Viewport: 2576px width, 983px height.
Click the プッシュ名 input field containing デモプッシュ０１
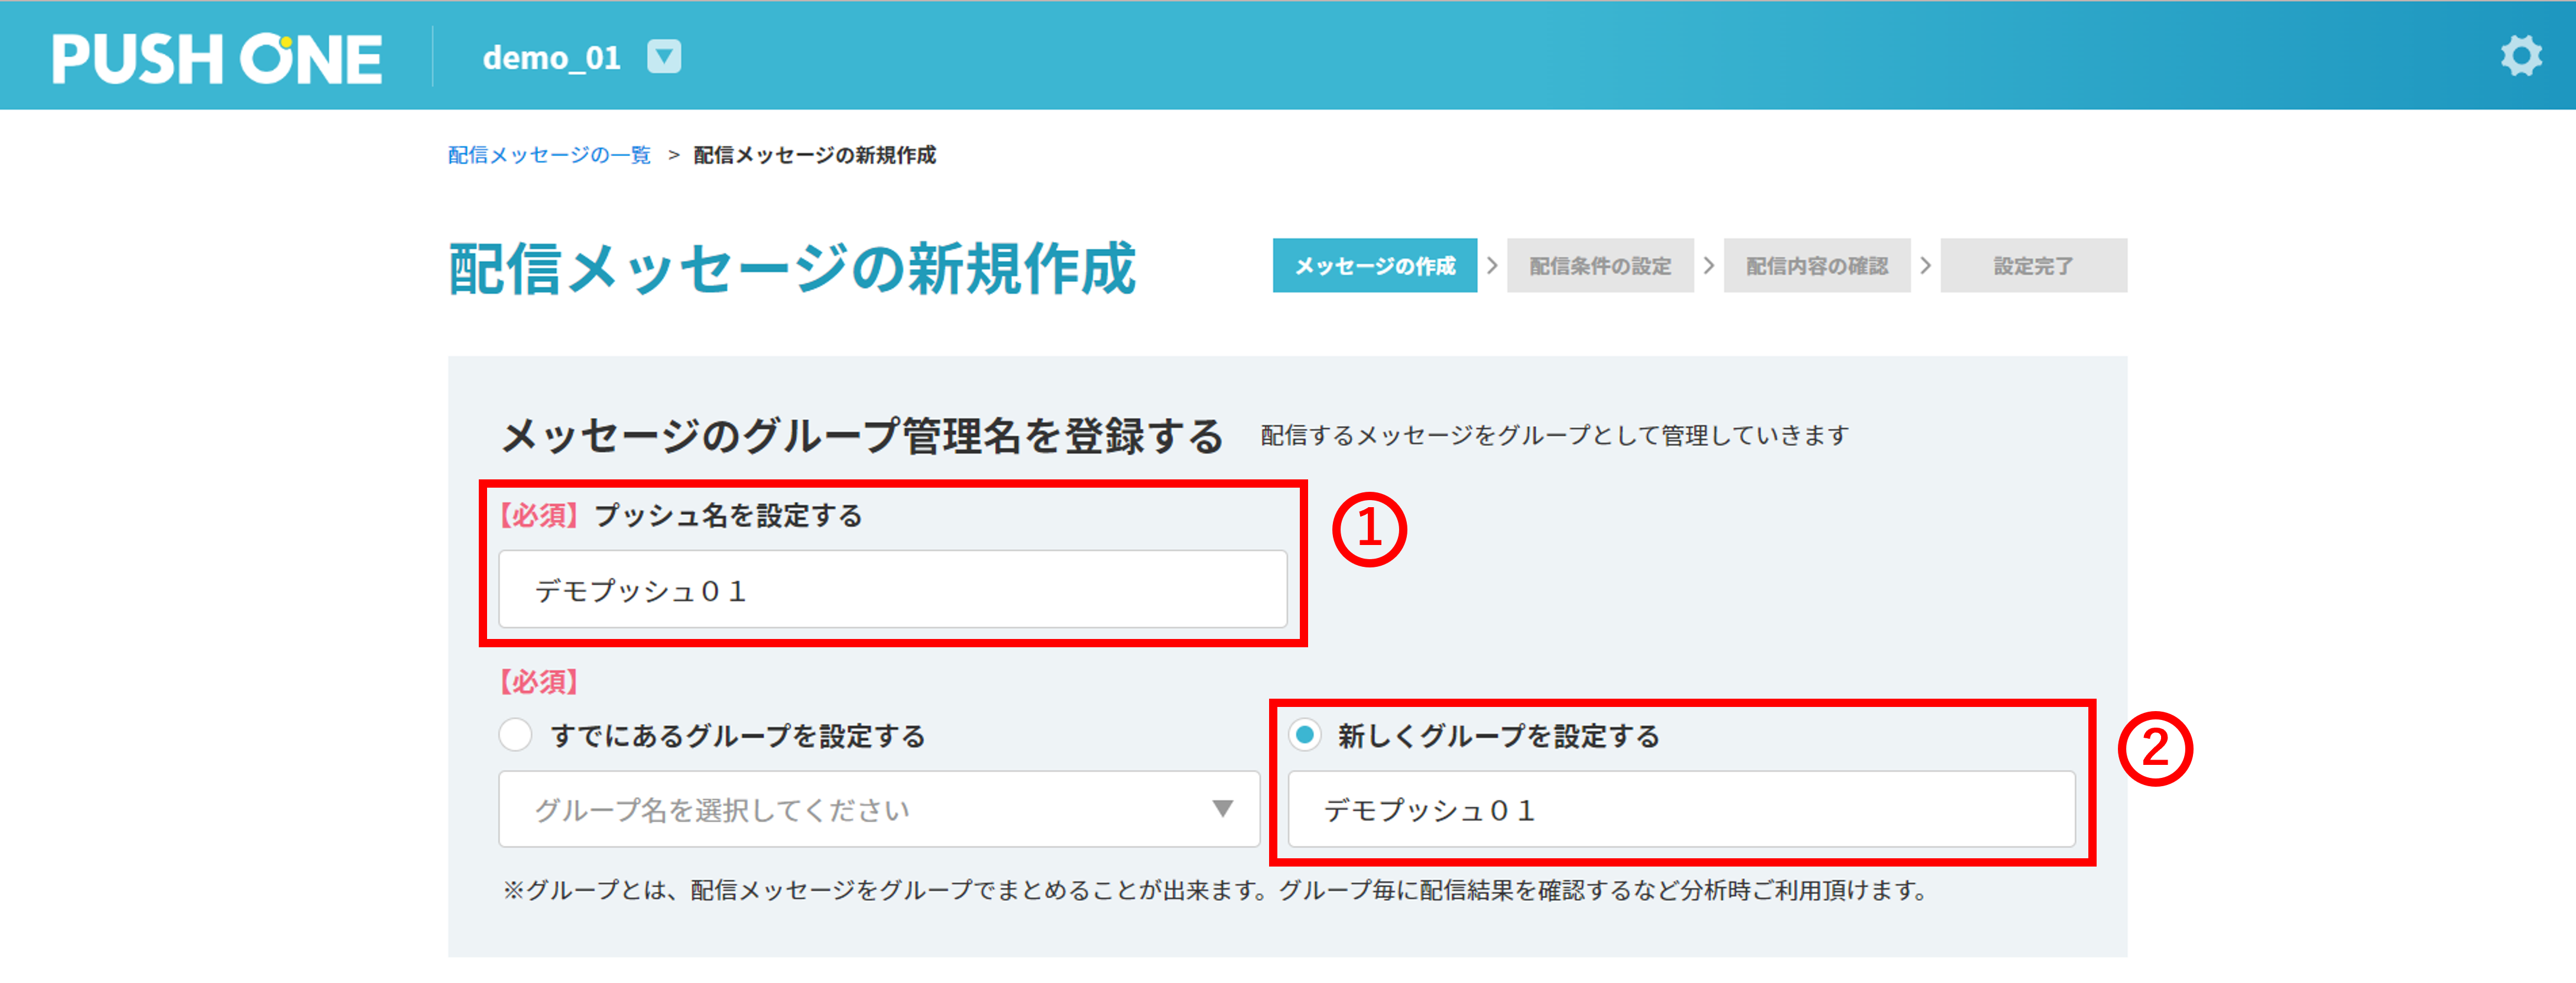point(892,589)
